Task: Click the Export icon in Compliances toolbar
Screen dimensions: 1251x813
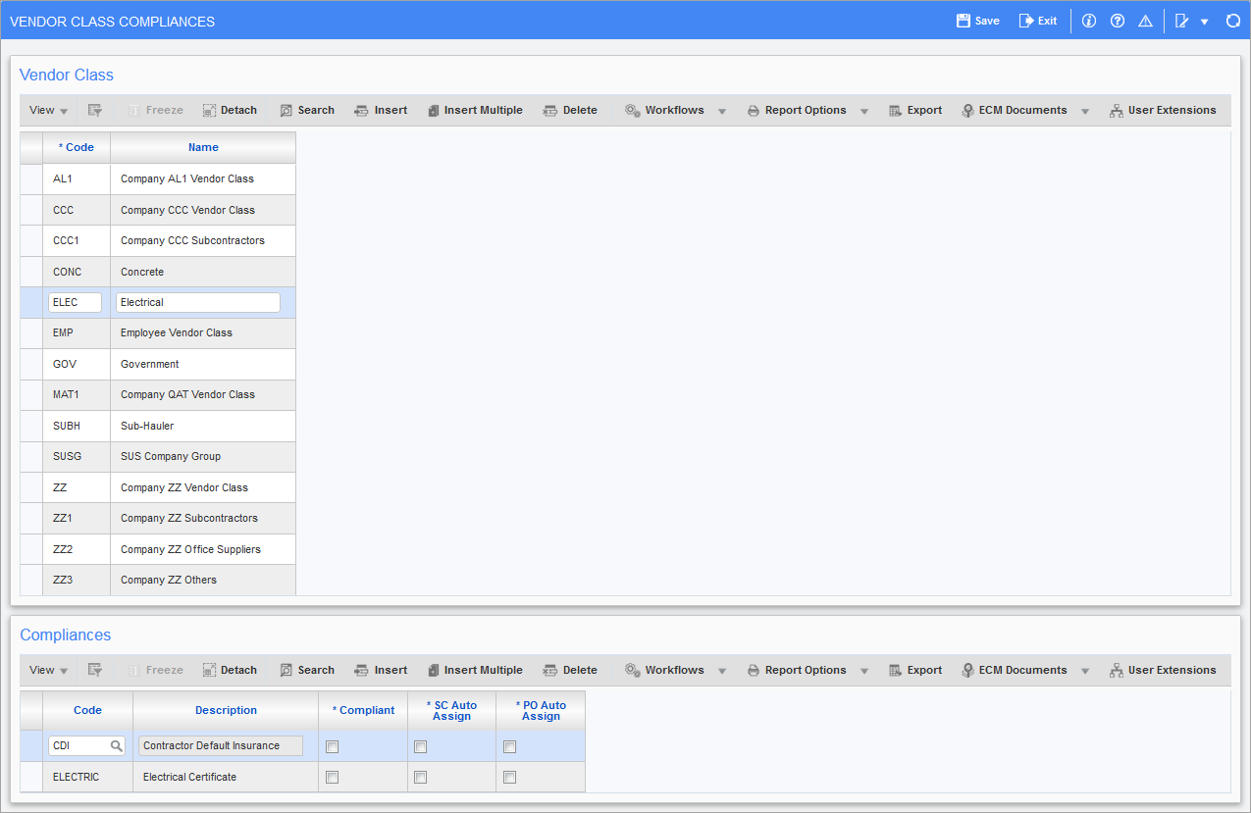Action: (x=914, y=670)
